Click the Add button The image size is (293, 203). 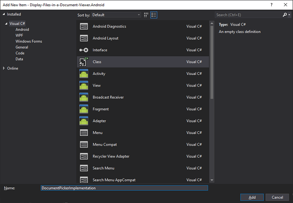(252, 197)
